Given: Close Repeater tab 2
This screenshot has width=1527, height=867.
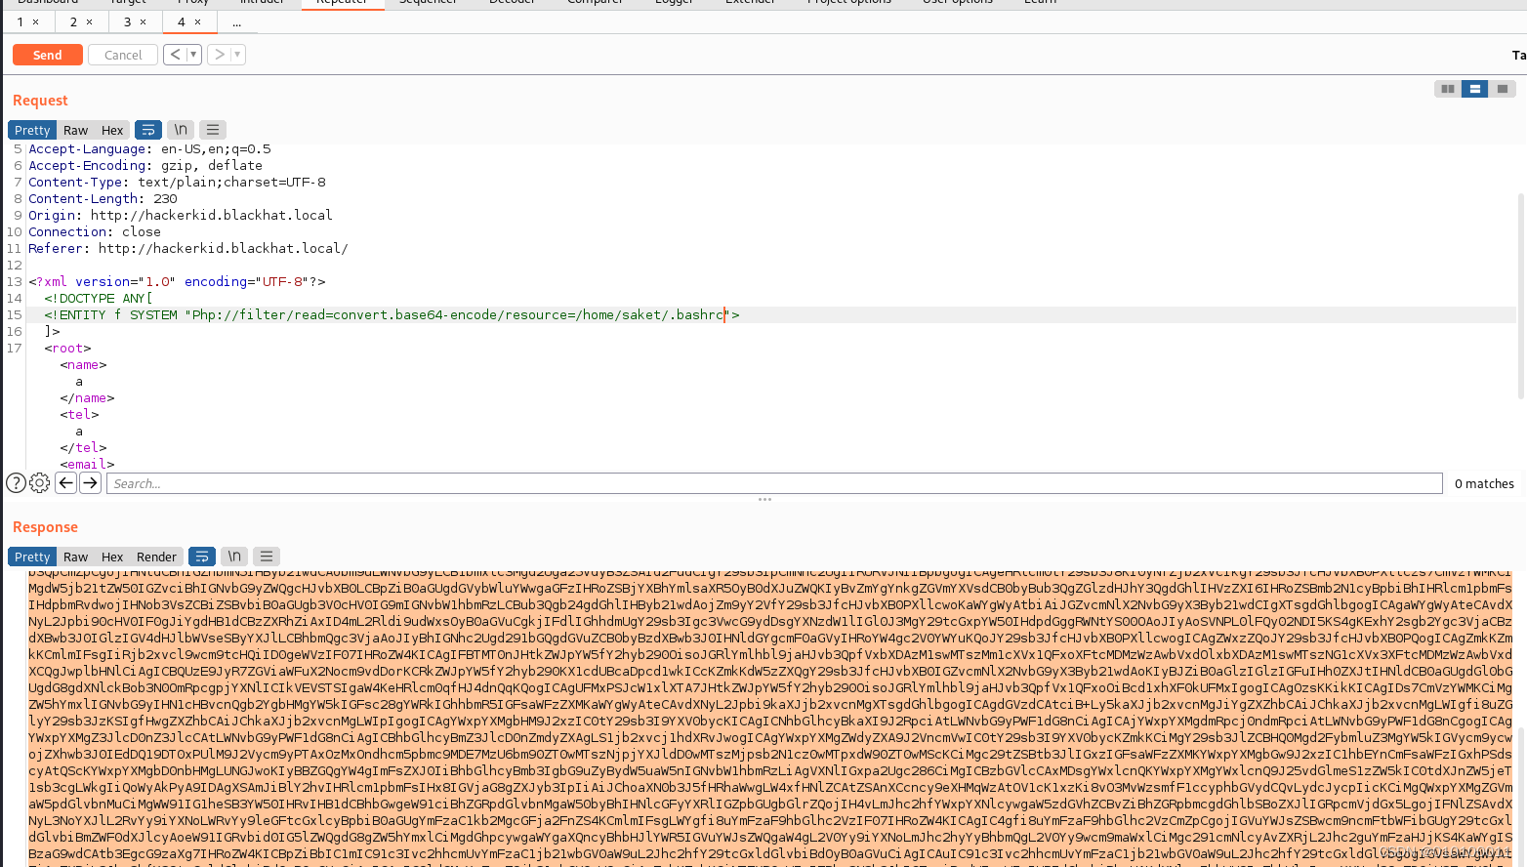Looking at the screenshot, I should (89, 21).
